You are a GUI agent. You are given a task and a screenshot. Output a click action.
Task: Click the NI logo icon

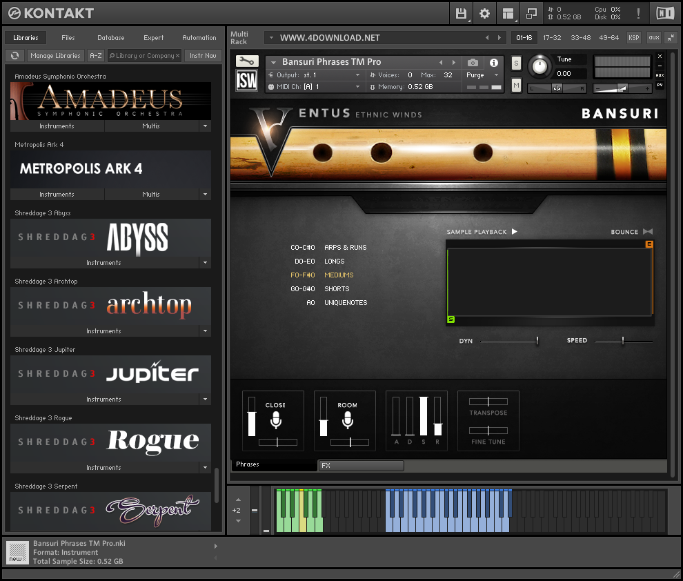(x=665, y=14)
